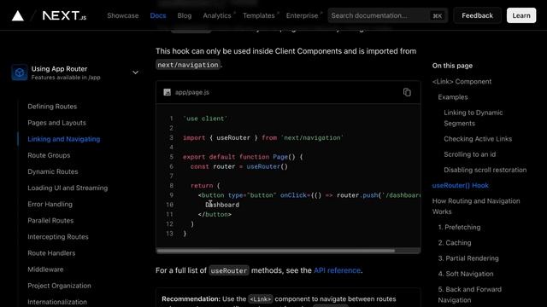
Task: Click the app/page.js file name
Action: 191,92
